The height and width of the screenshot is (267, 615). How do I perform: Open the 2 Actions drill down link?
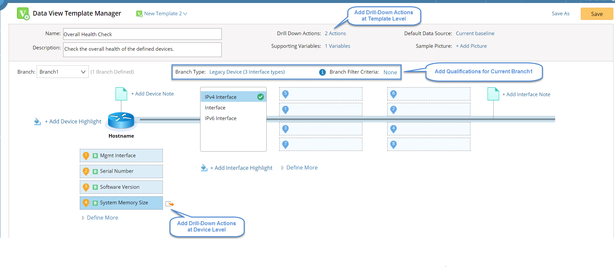tap(335, 33)
